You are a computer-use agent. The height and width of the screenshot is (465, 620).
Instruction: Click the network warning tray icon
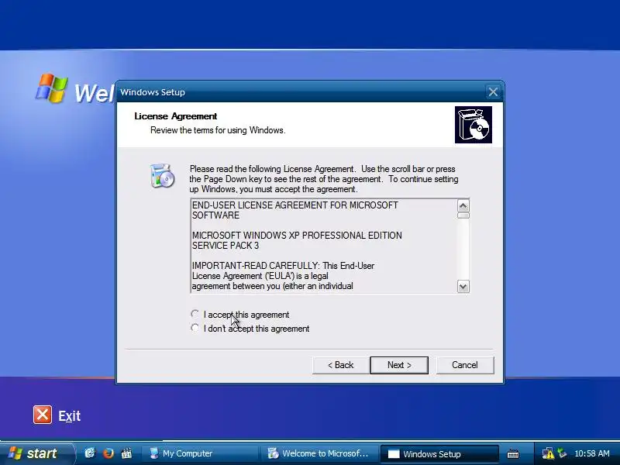click(548, 453)
